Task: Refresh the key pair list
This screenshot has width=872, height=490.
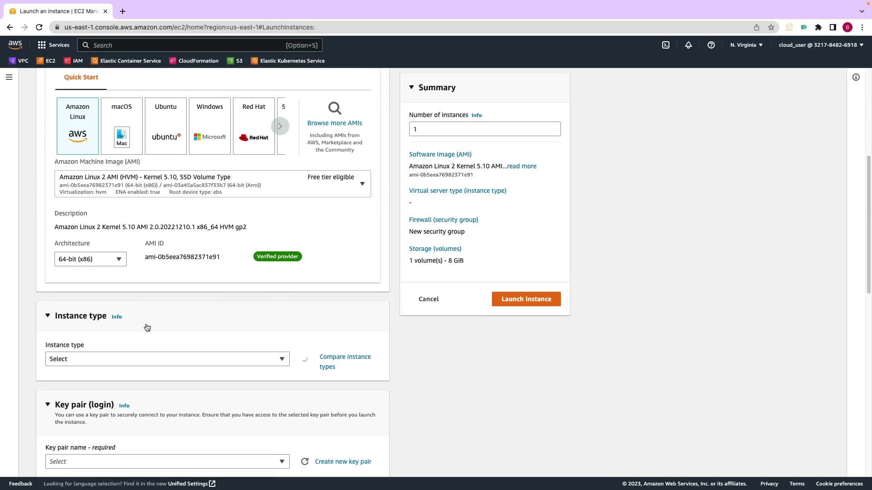Action: 305,461
